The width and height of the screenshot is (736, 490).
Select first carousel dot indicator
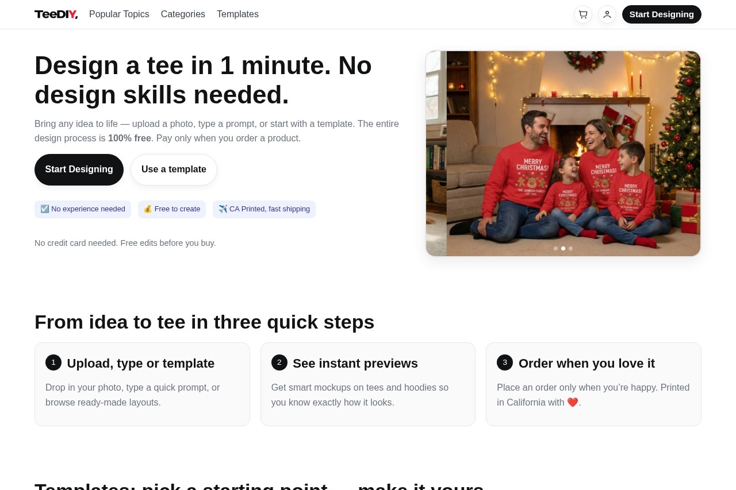coord(555,249)
